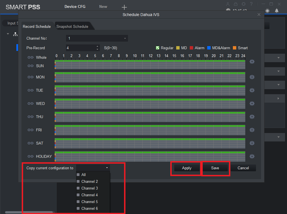287x214 pixels.
Task: Click the gear icon beside the SUN schedule
Action: click(252, 62)
